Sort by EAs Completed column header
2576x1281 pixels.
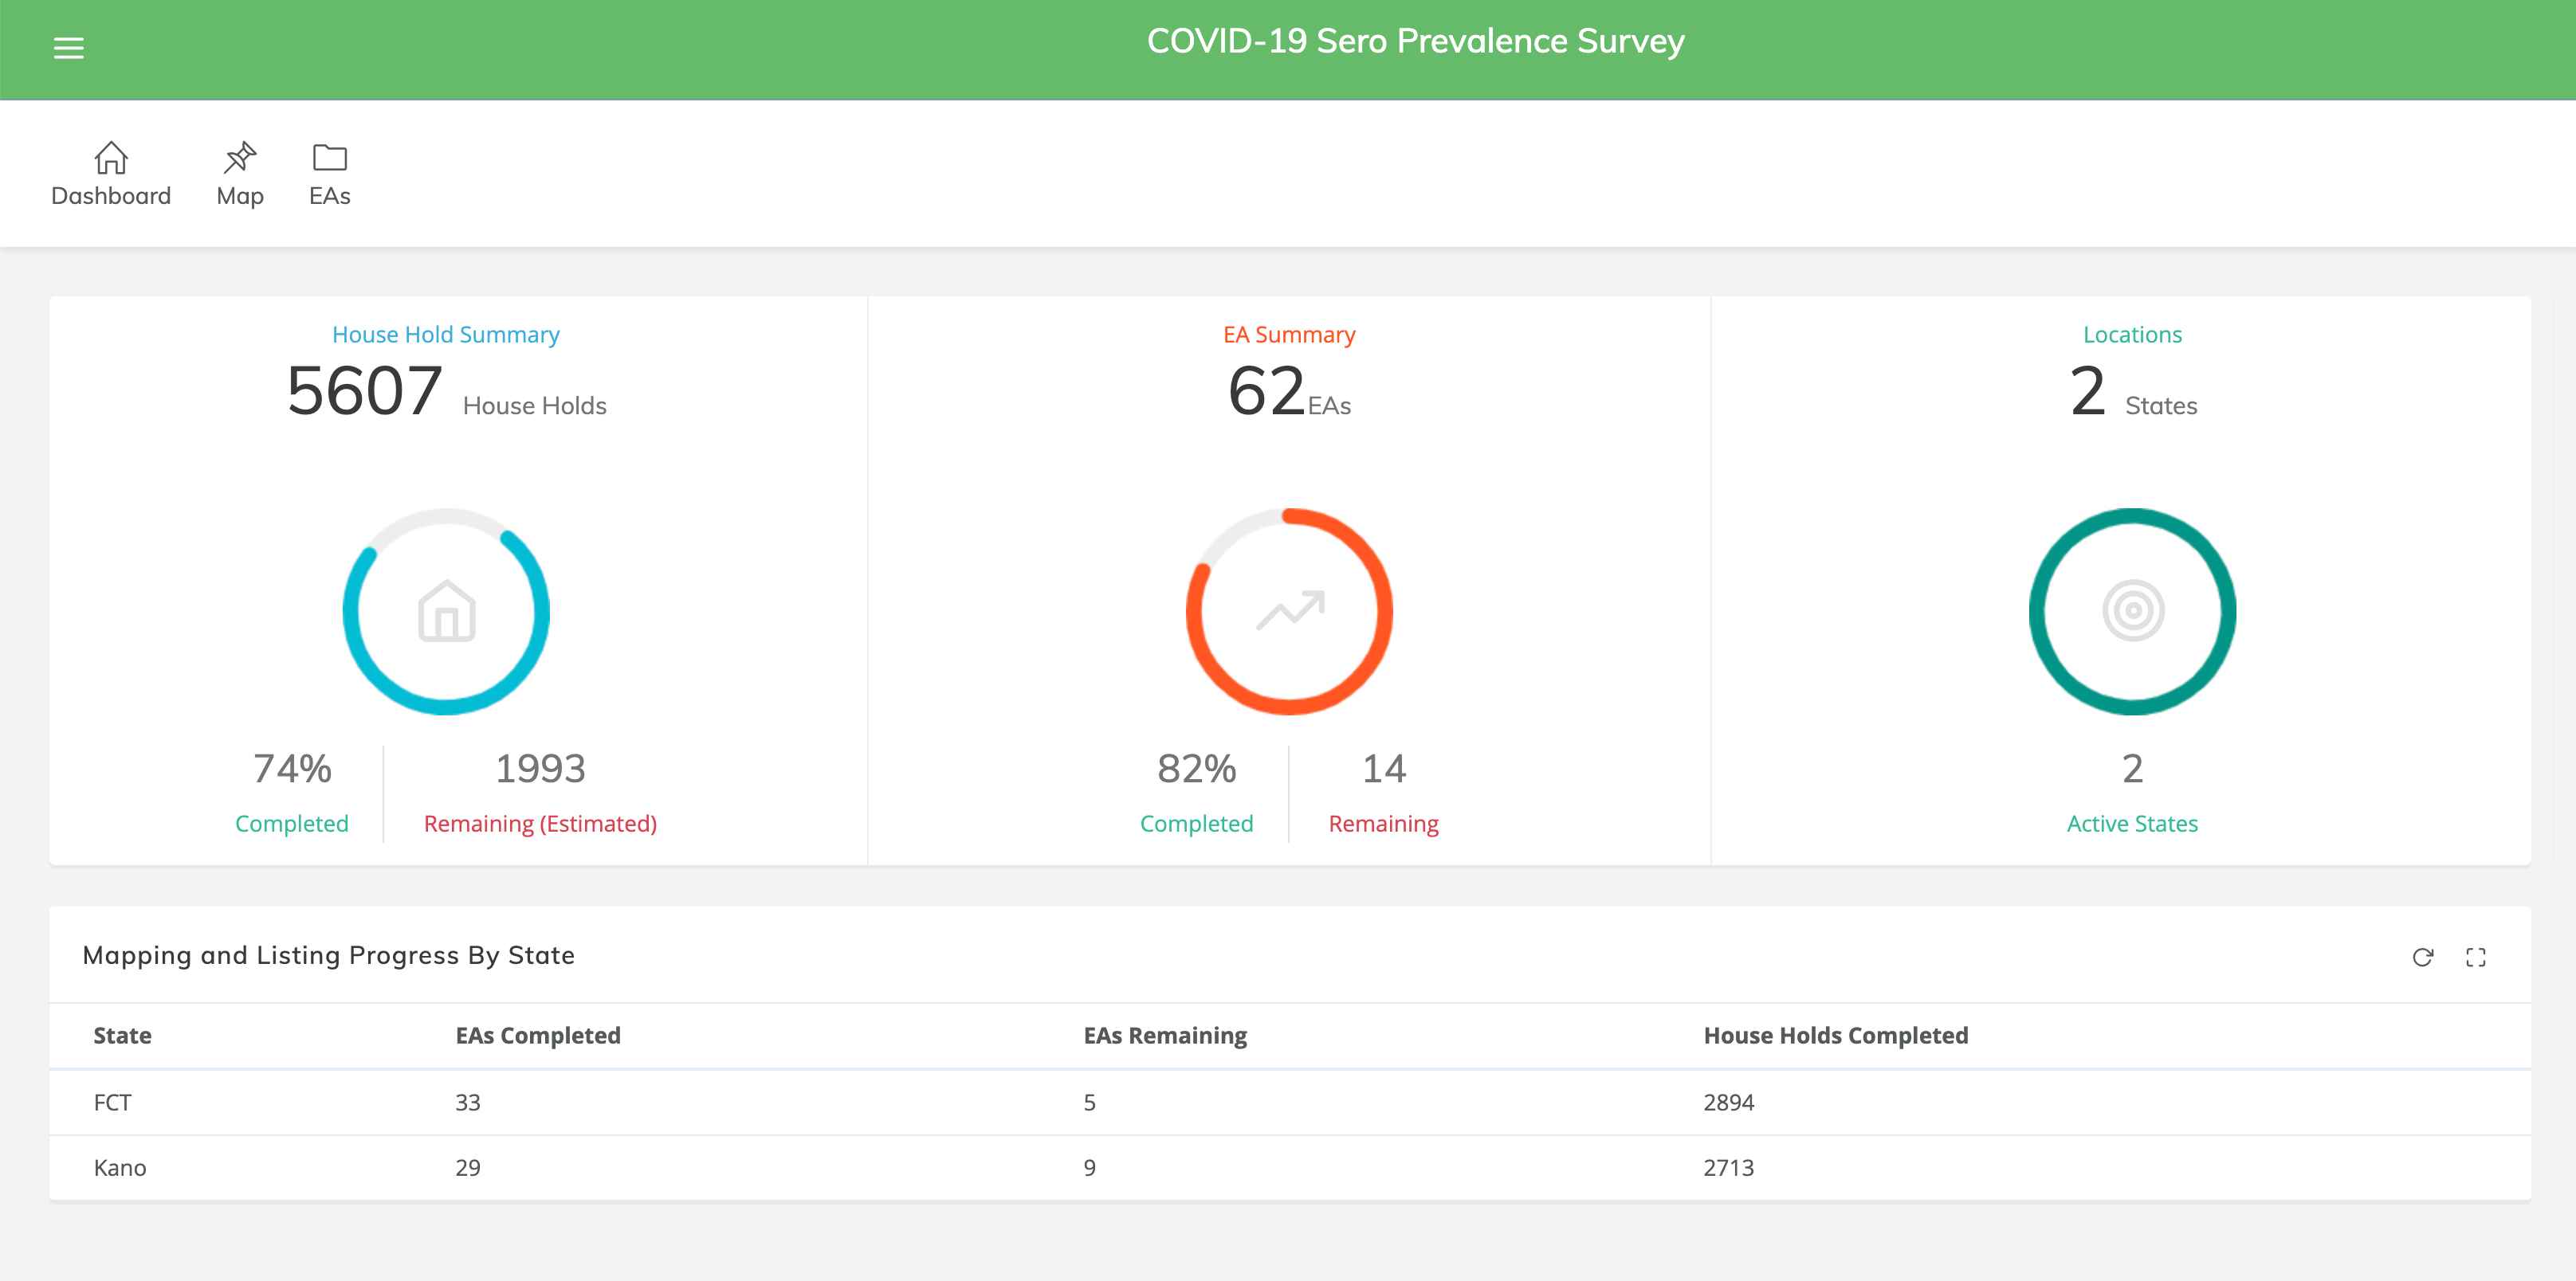[538, 1035]
